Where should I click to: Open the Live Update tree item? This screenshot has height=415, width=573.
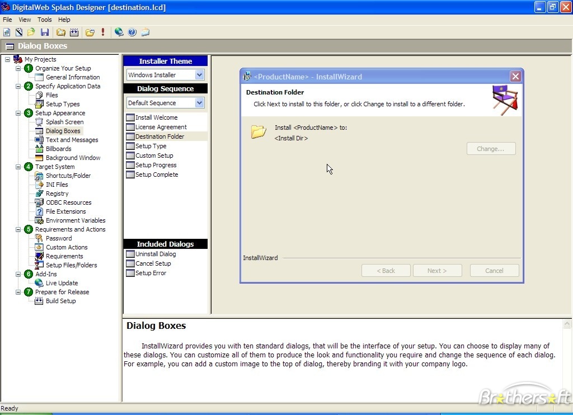click(62, 283)
